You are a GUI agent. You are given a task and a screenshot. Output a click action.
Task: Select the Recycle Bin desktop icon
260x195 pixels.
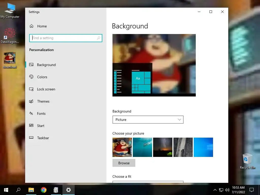click(247, 161)
